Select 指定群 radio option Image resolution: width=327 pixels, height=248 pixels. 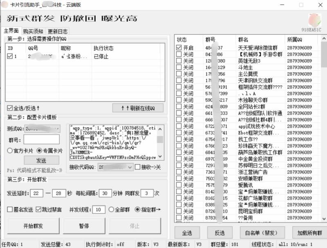(137, 209)
